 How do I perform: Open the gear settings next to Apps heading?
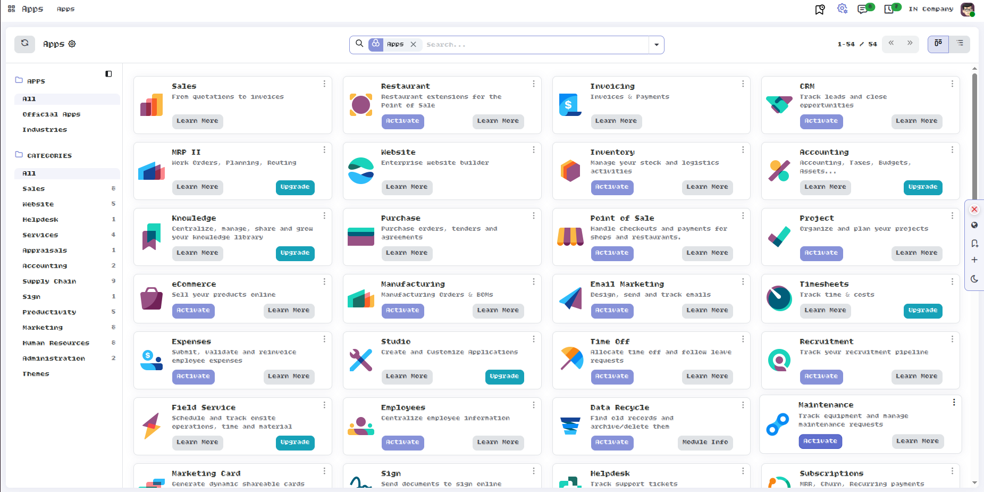coord(72,44)
